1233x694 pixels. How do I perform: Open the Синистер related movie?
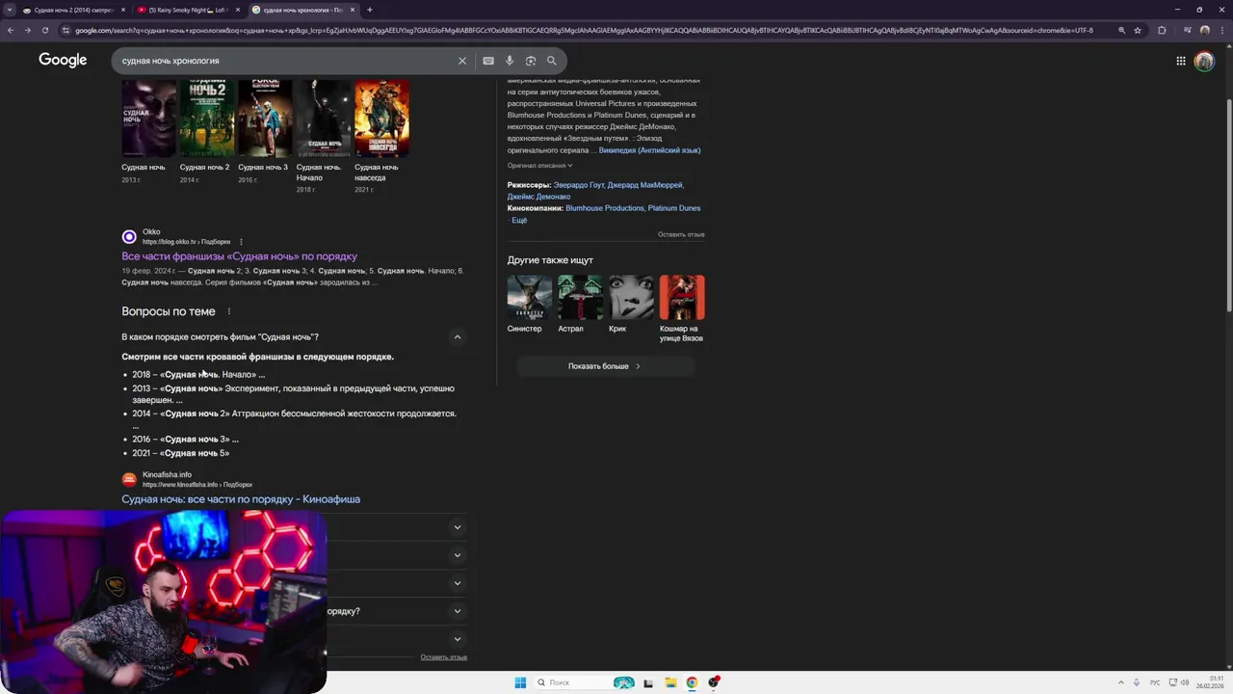tap(530, 298)
